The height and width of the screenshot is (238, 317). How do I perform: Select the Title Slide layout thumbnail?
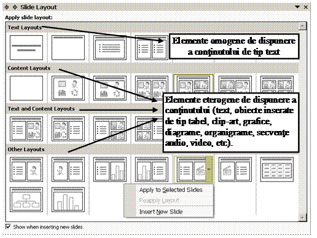coord(26,47)
